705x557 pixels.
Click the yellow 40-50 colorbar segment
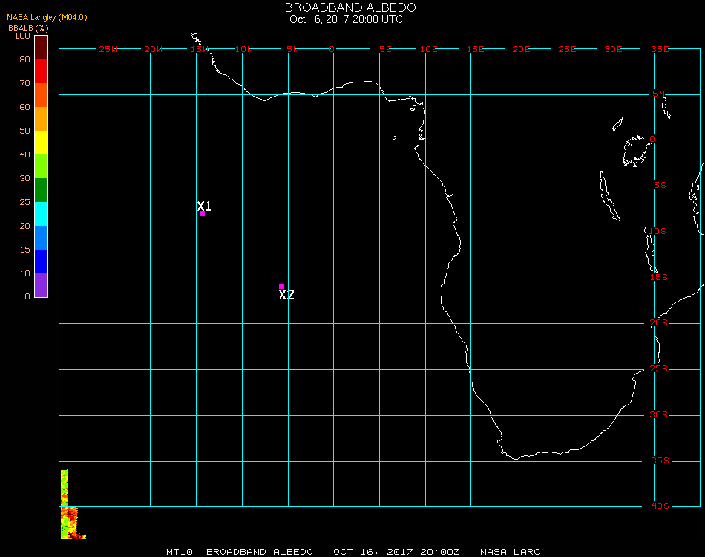pos(41,143)
